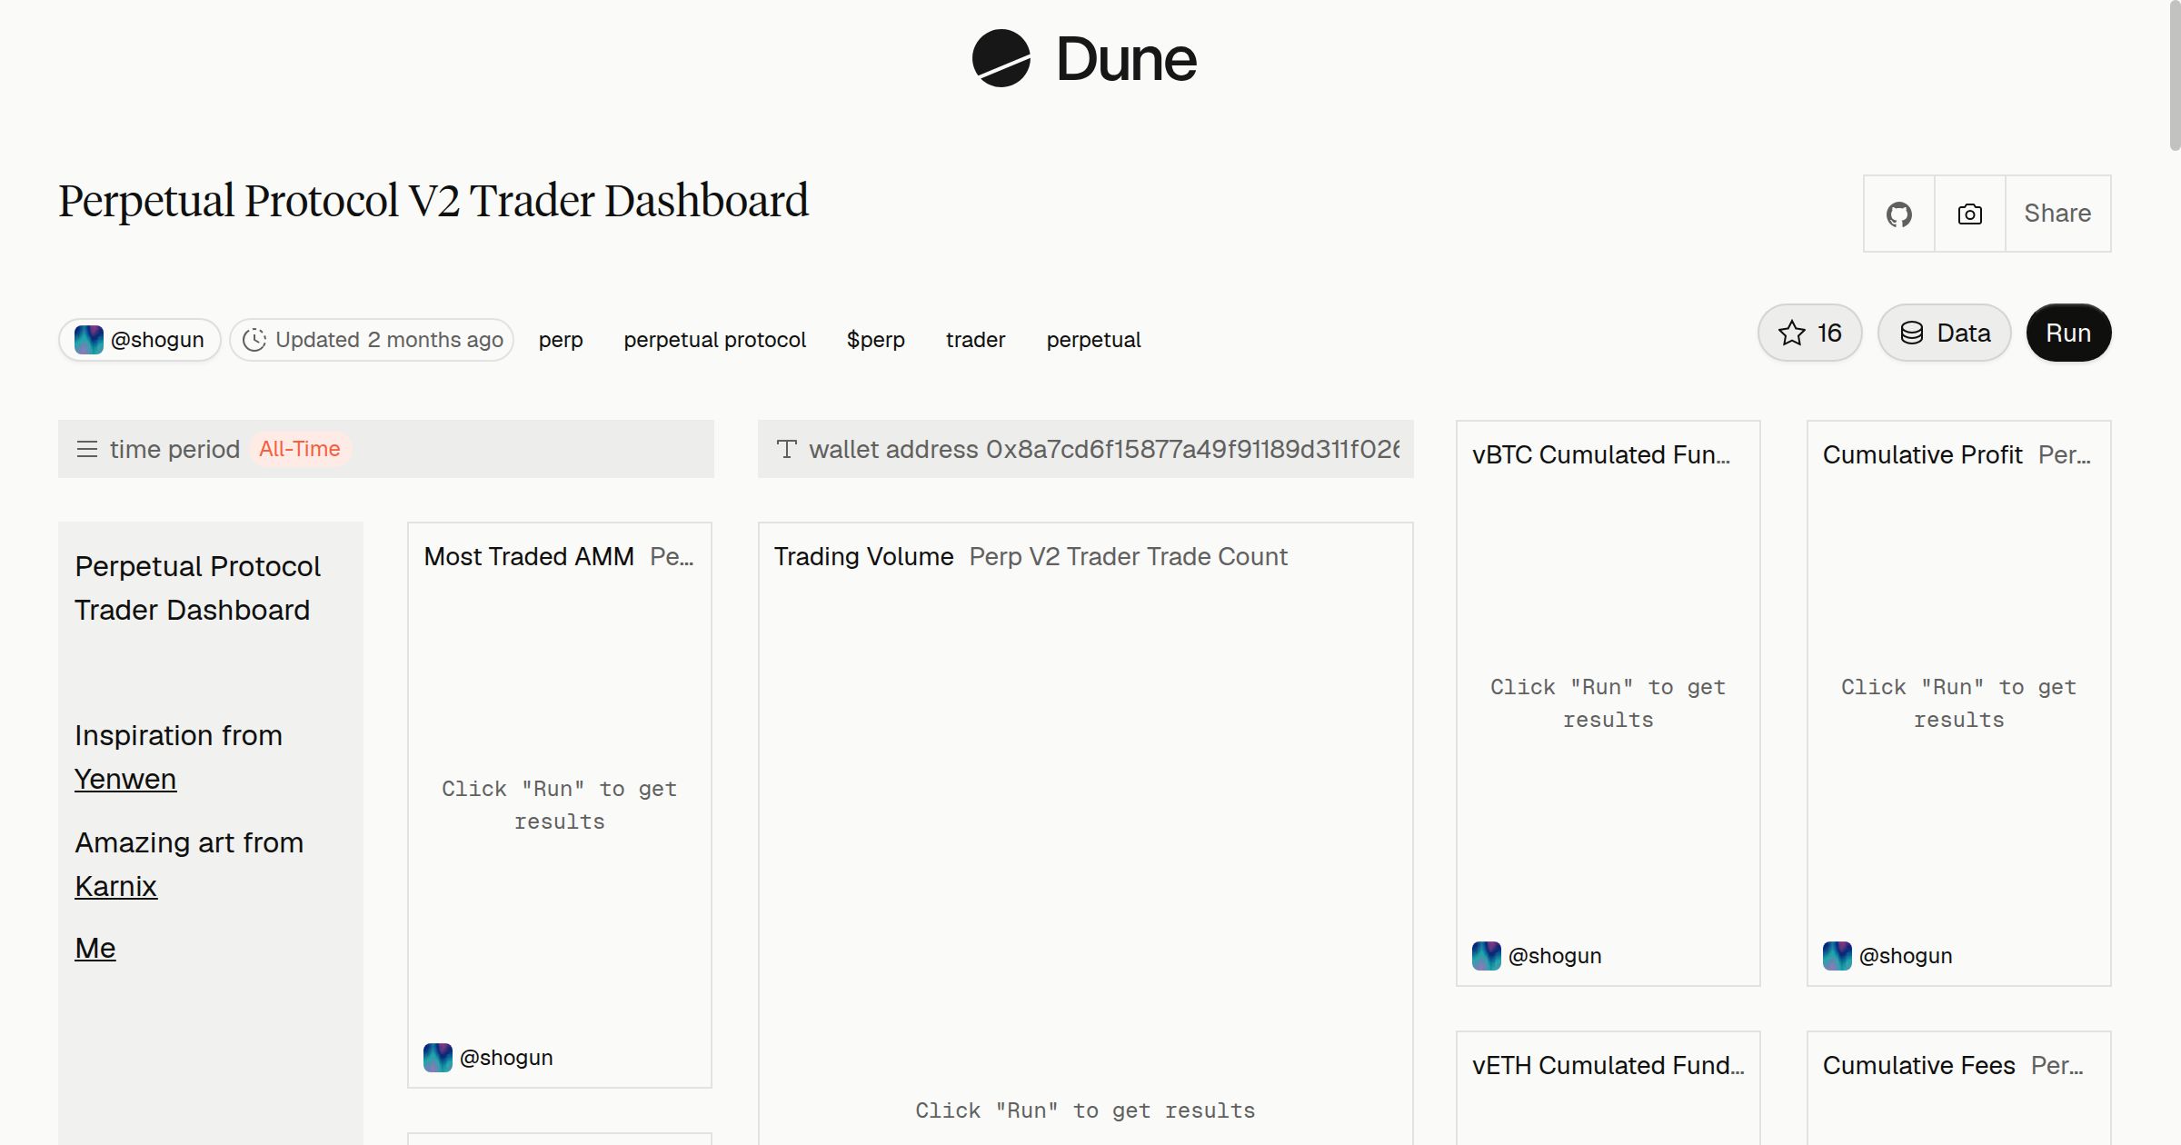
Task: Open the Me link
Action: [x=95, y=948]
